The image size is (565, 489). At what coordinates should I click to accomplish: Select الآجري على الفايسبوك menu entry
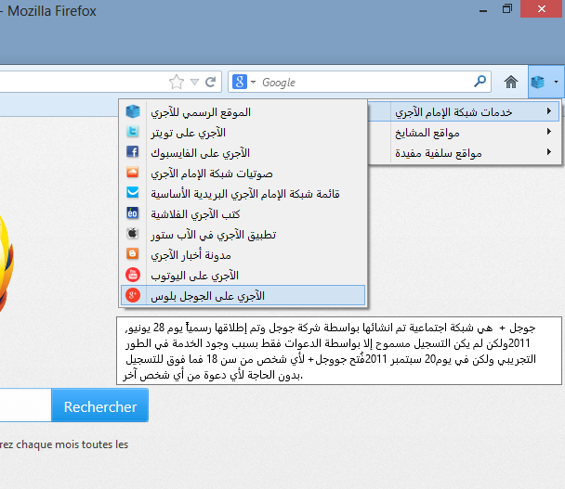[x=243, y=153]
